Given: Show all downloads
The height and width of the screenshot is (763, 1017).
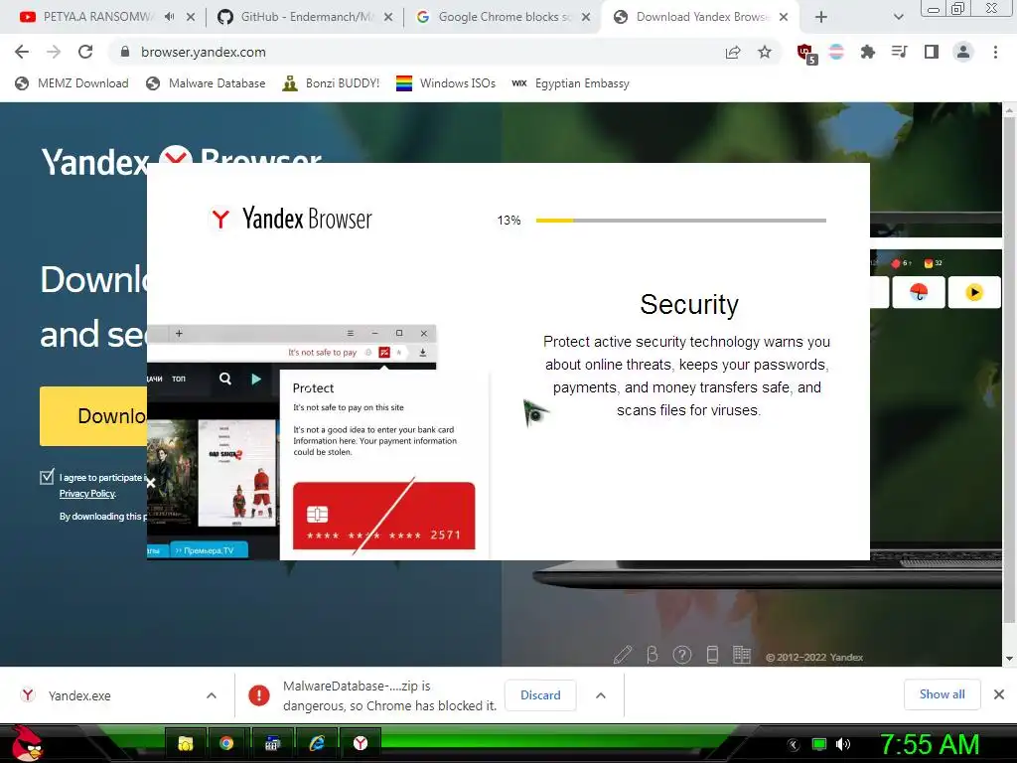Looking at the screenshot, I should click(942, 694).
